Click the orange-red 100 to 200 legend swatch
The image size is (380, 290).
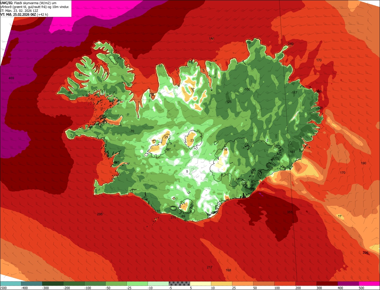coord(285,283)
